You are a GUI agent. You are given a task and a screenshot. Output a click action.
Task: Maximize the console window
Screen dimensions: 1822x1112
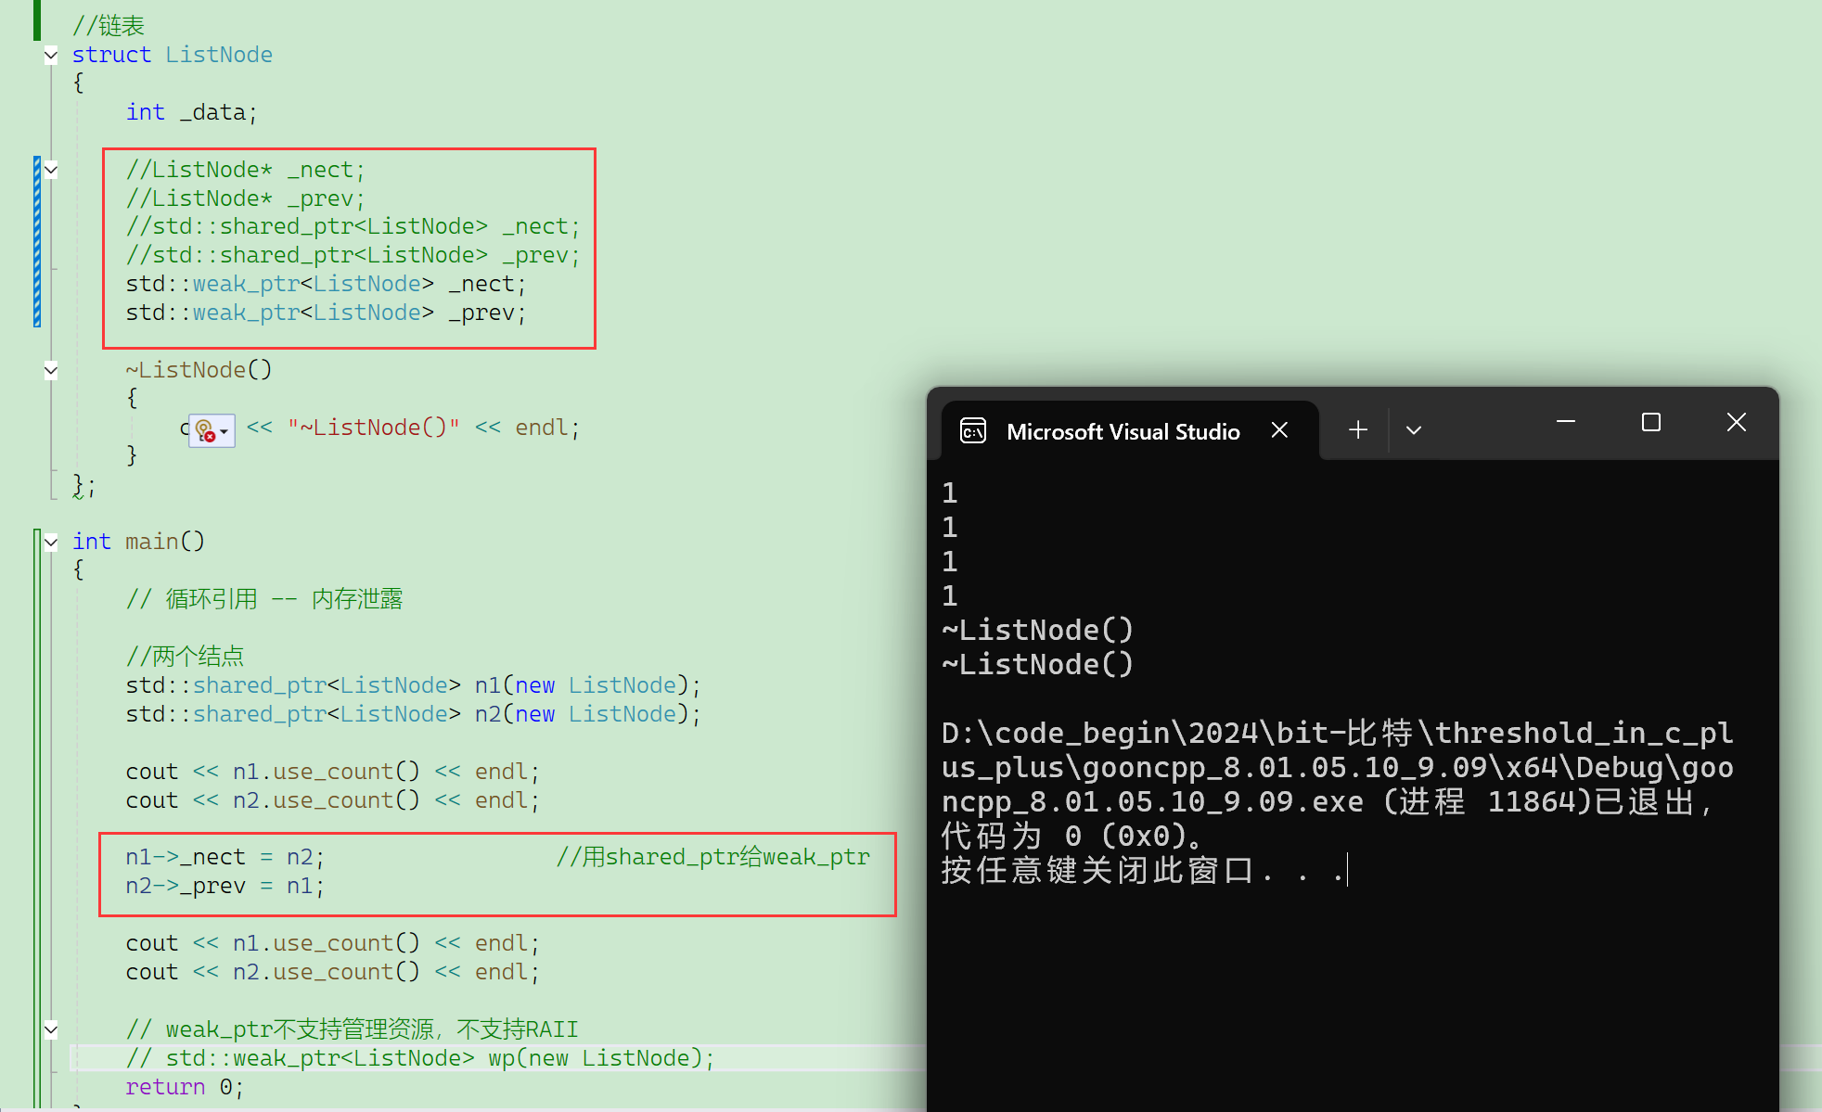[x=1651, y=423]
